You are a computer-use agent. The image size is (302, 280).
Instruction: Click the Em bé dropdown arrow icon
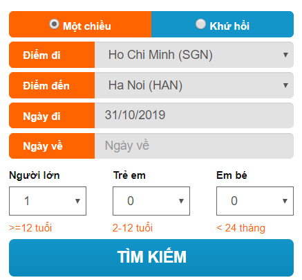(285, 201)
